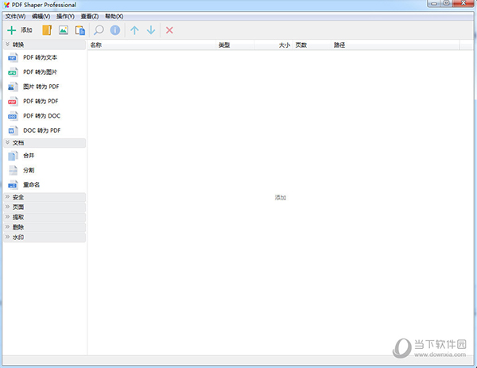Select PDF 转为图片 text label
Screen dimensions: 477x368
(41, 72)
